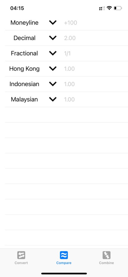
Task: Tap the cellular signal icon
Action: 102,8
